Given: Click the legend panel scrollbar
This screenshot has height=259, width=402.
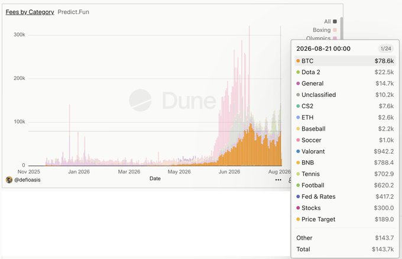Looking at the screenshot, I should tap(342, 28).
